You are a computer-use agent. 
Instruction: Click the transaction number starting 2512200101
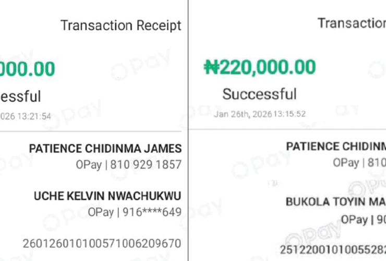click(x=334, y=248)
